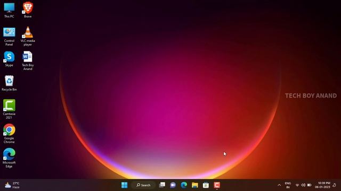The image size is (341, 191).
Task: Select the Recycle Bin icon
Action: pos(9,83)
